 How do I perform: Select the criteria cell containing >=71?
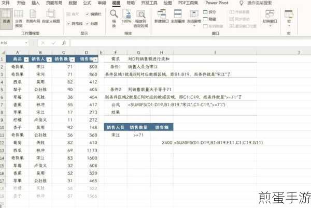click(138, 135)
